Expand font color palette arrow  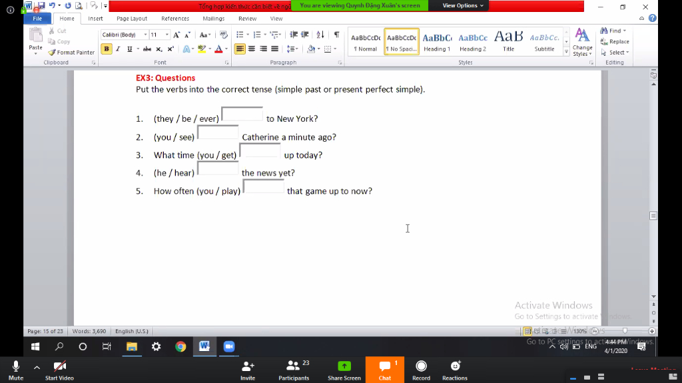tap(226, 49)
